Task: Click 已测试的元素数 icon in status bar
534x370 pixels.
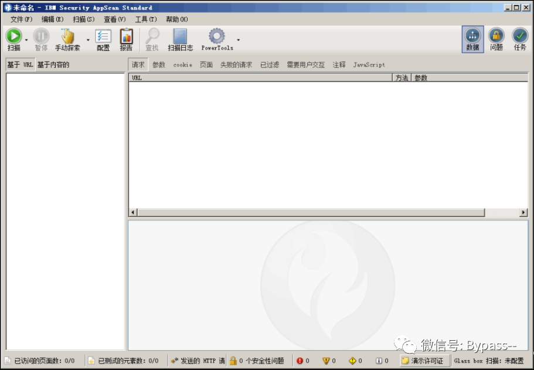Action: 91,361
